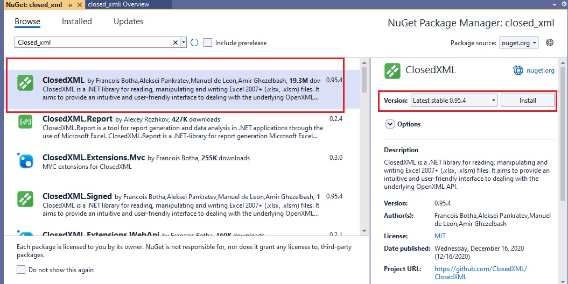This screenshot has height=284, width=568.
Task: Switch to the Updates tab
Action: pos(128,22)
